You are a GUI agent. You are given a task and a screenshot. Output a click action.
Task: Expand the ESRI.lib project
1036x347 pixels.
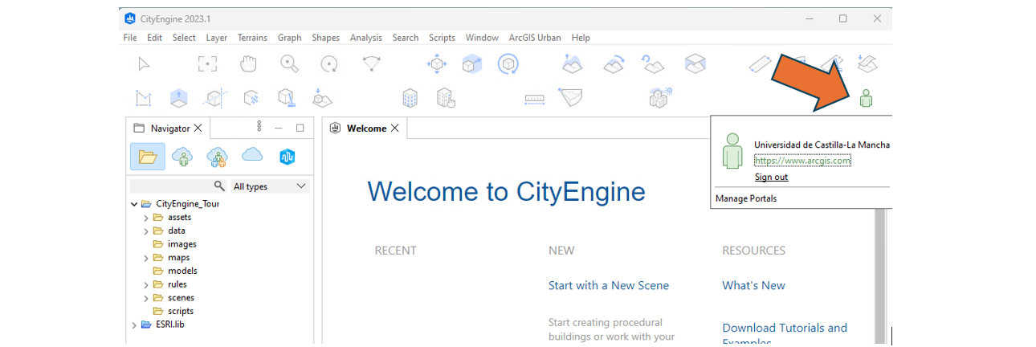tap(134, 325)
